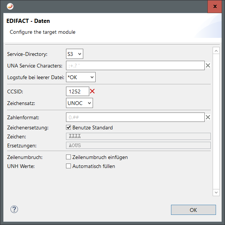Enable Automatisch füllen checkbox
The image size is (225, 225).
69,166
